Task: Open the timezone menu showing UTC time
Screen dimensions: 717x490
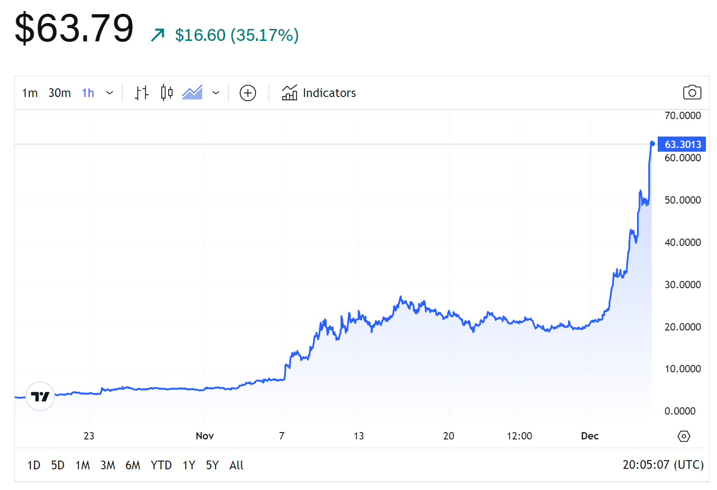Action: (x=663, y=465)
